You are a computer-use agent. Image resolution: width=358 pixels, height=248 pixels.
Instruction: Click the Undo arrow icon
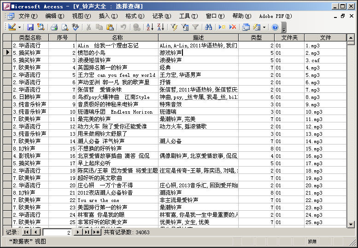click(x=123, y=27)
